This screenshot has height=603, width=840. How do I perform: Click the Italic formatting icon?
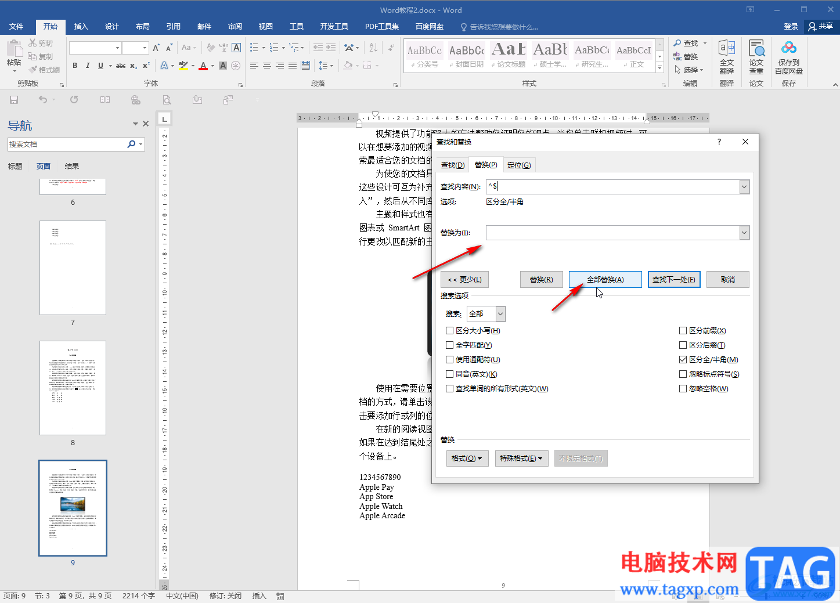pos(88,66)
